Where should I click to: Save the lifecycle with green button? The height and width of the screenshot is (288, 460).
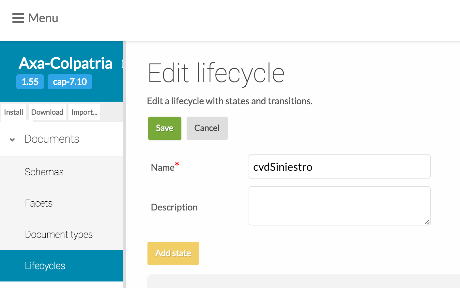tap(165, 128)
